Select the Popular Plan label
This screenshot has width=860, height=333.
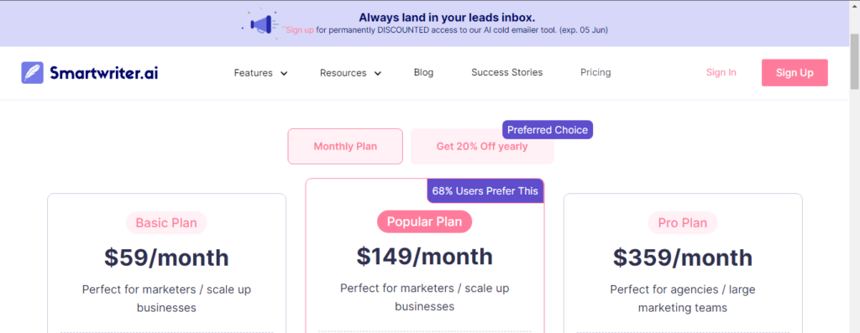point(424,221)
